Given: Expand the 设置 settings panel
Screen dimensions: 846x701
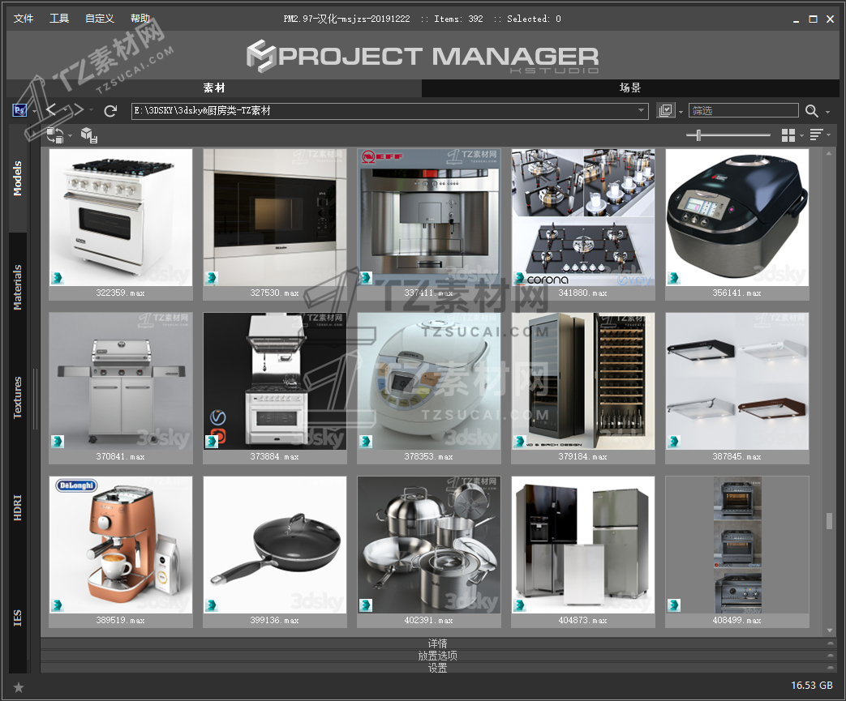Looking at the screenshot, I should click(x=437, y=668).
